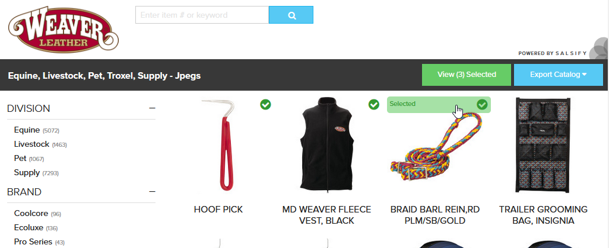
Task: Toggle the Braid Barrel Rein selected checkmark
Action: 482,104
